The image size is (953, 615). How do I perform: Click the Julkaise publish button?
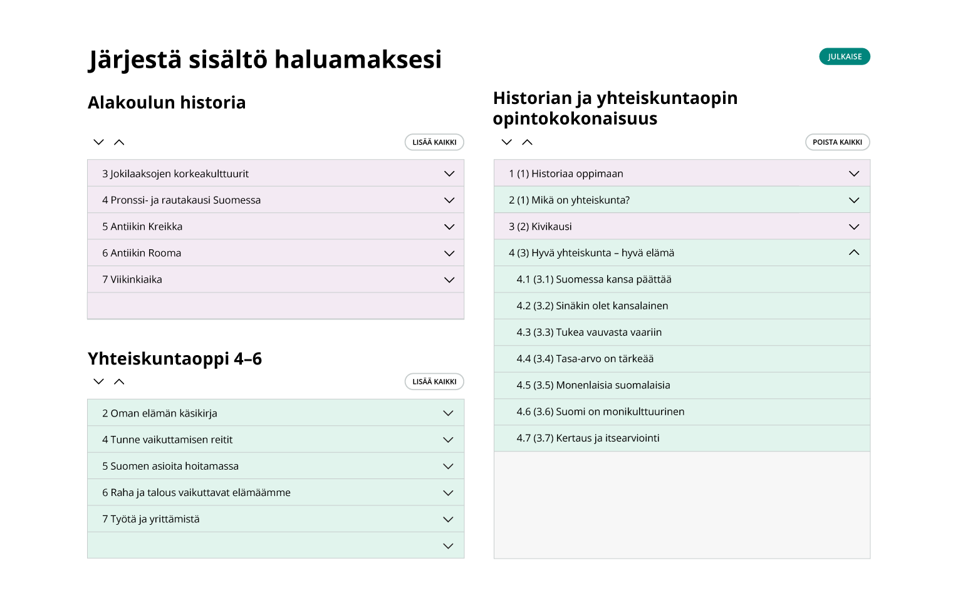click(x=844, y=56)
